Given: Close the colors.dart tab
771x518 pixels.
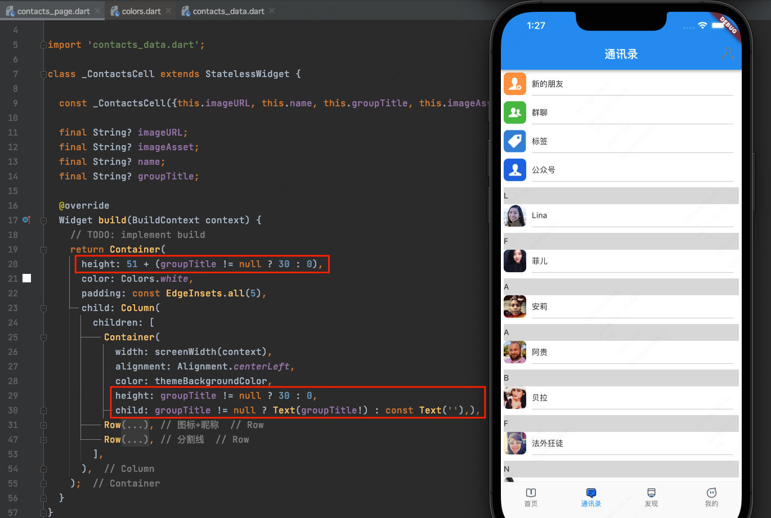Looking at the screenshot, I should pyautogui.click(x=168, y=11).
